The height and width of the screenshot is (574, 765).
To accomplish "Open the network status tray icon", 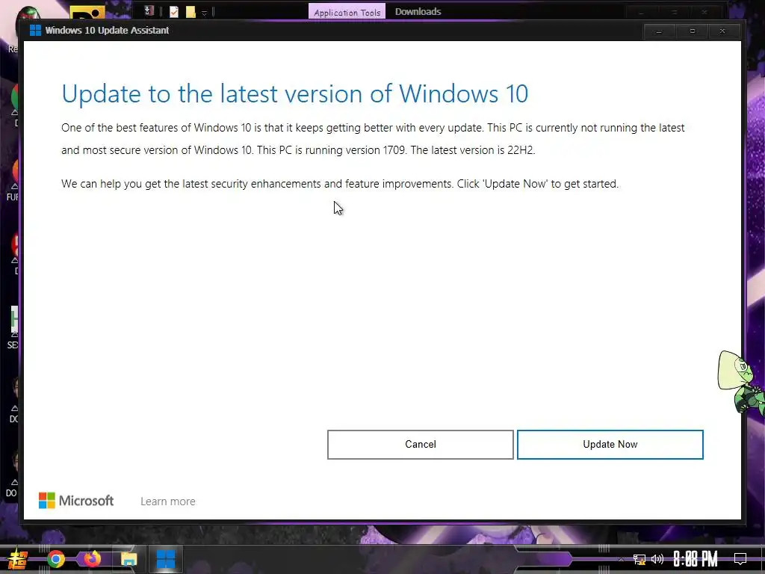I will [639, 559].
